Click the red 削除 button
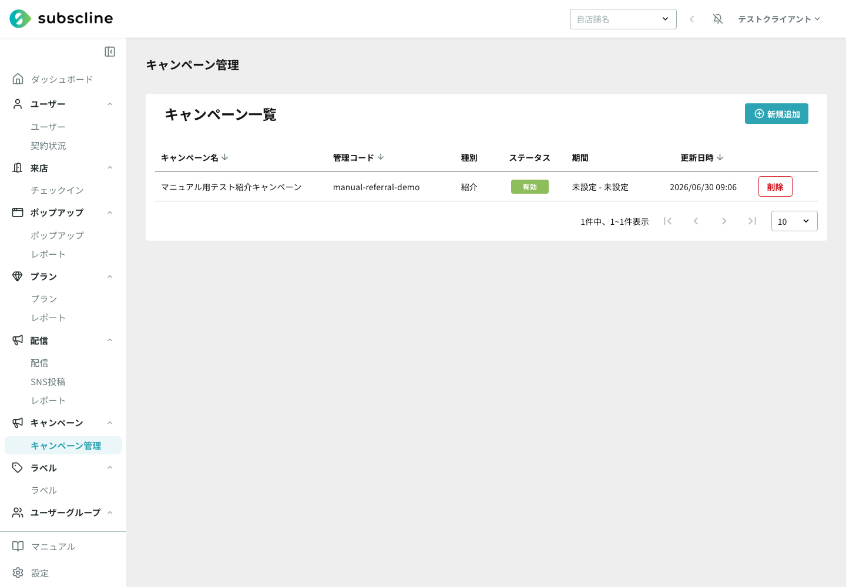 click(x=775, y=187)
